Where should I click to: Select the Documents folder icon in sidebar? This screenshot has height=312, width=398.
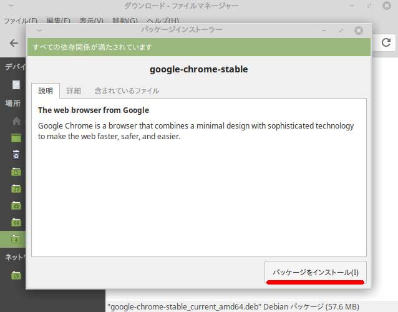[16, 171]
